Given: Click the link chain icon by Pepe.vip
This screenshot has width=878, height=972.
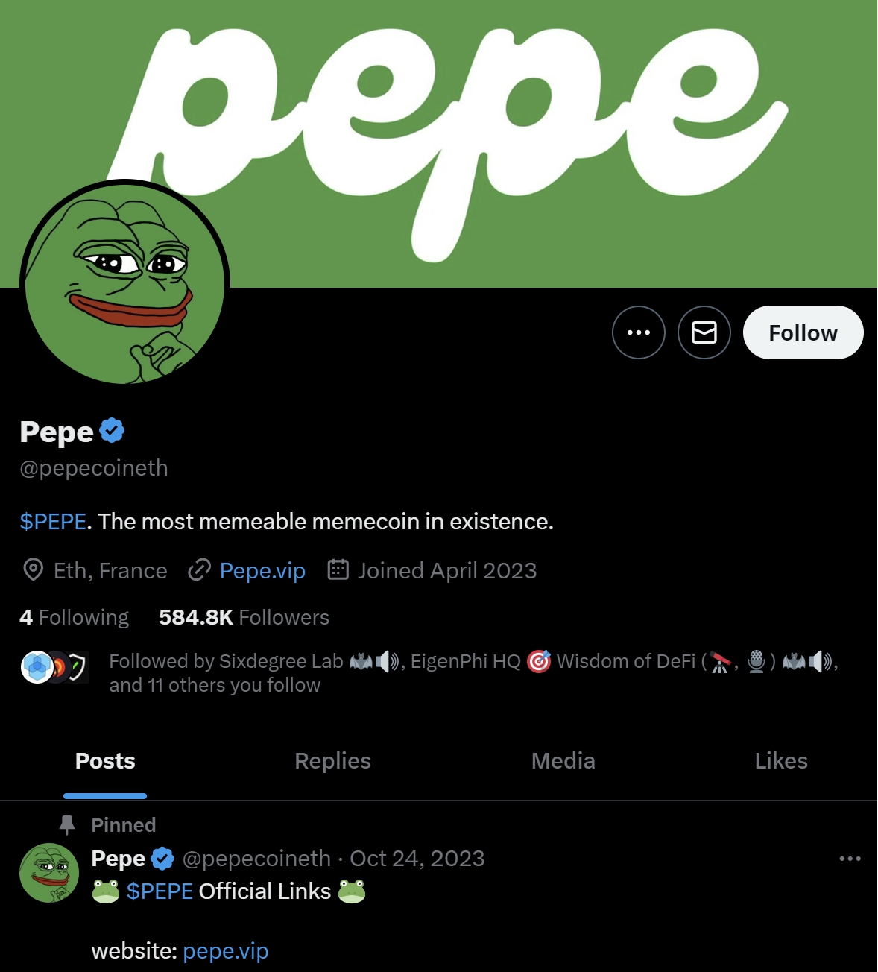Looking at the screenshot, I should pyautogui.click(x=199, y=571).
